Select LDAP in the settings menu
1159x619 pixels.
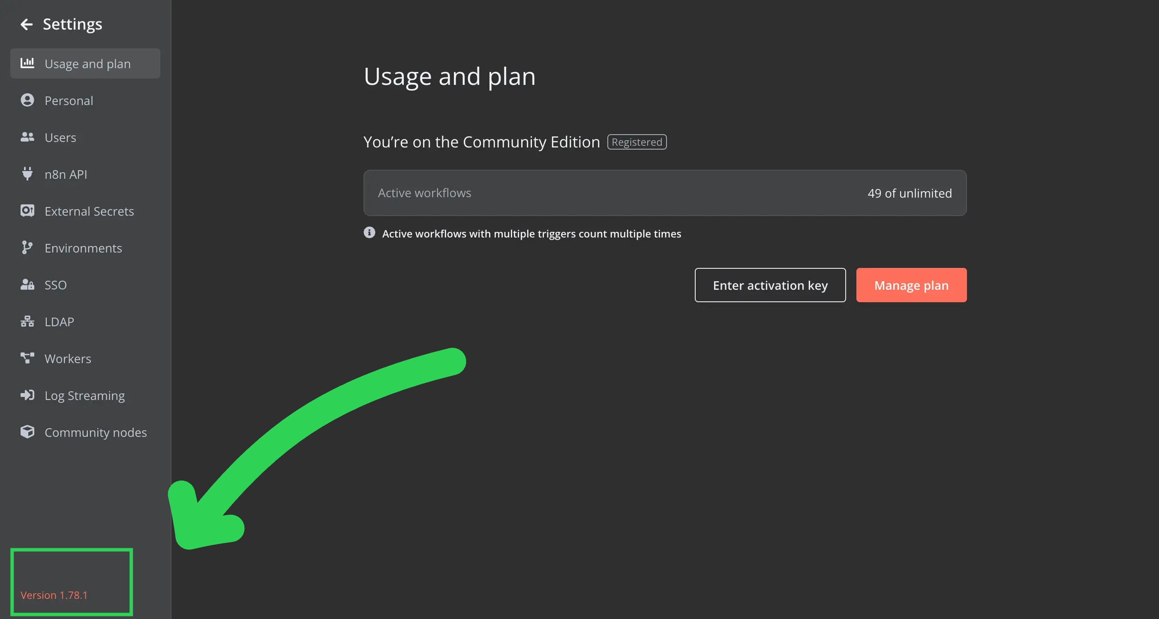(85, 322)
